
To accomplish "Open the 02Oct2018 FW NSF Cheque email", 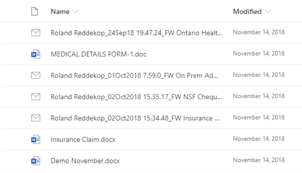I will 136,97.
